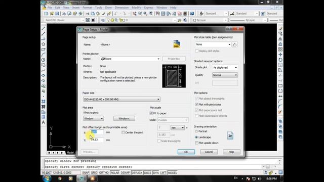324x182 pixels.
Task: Select the Mirror modify tool
Action: click(x=280, y=39)
